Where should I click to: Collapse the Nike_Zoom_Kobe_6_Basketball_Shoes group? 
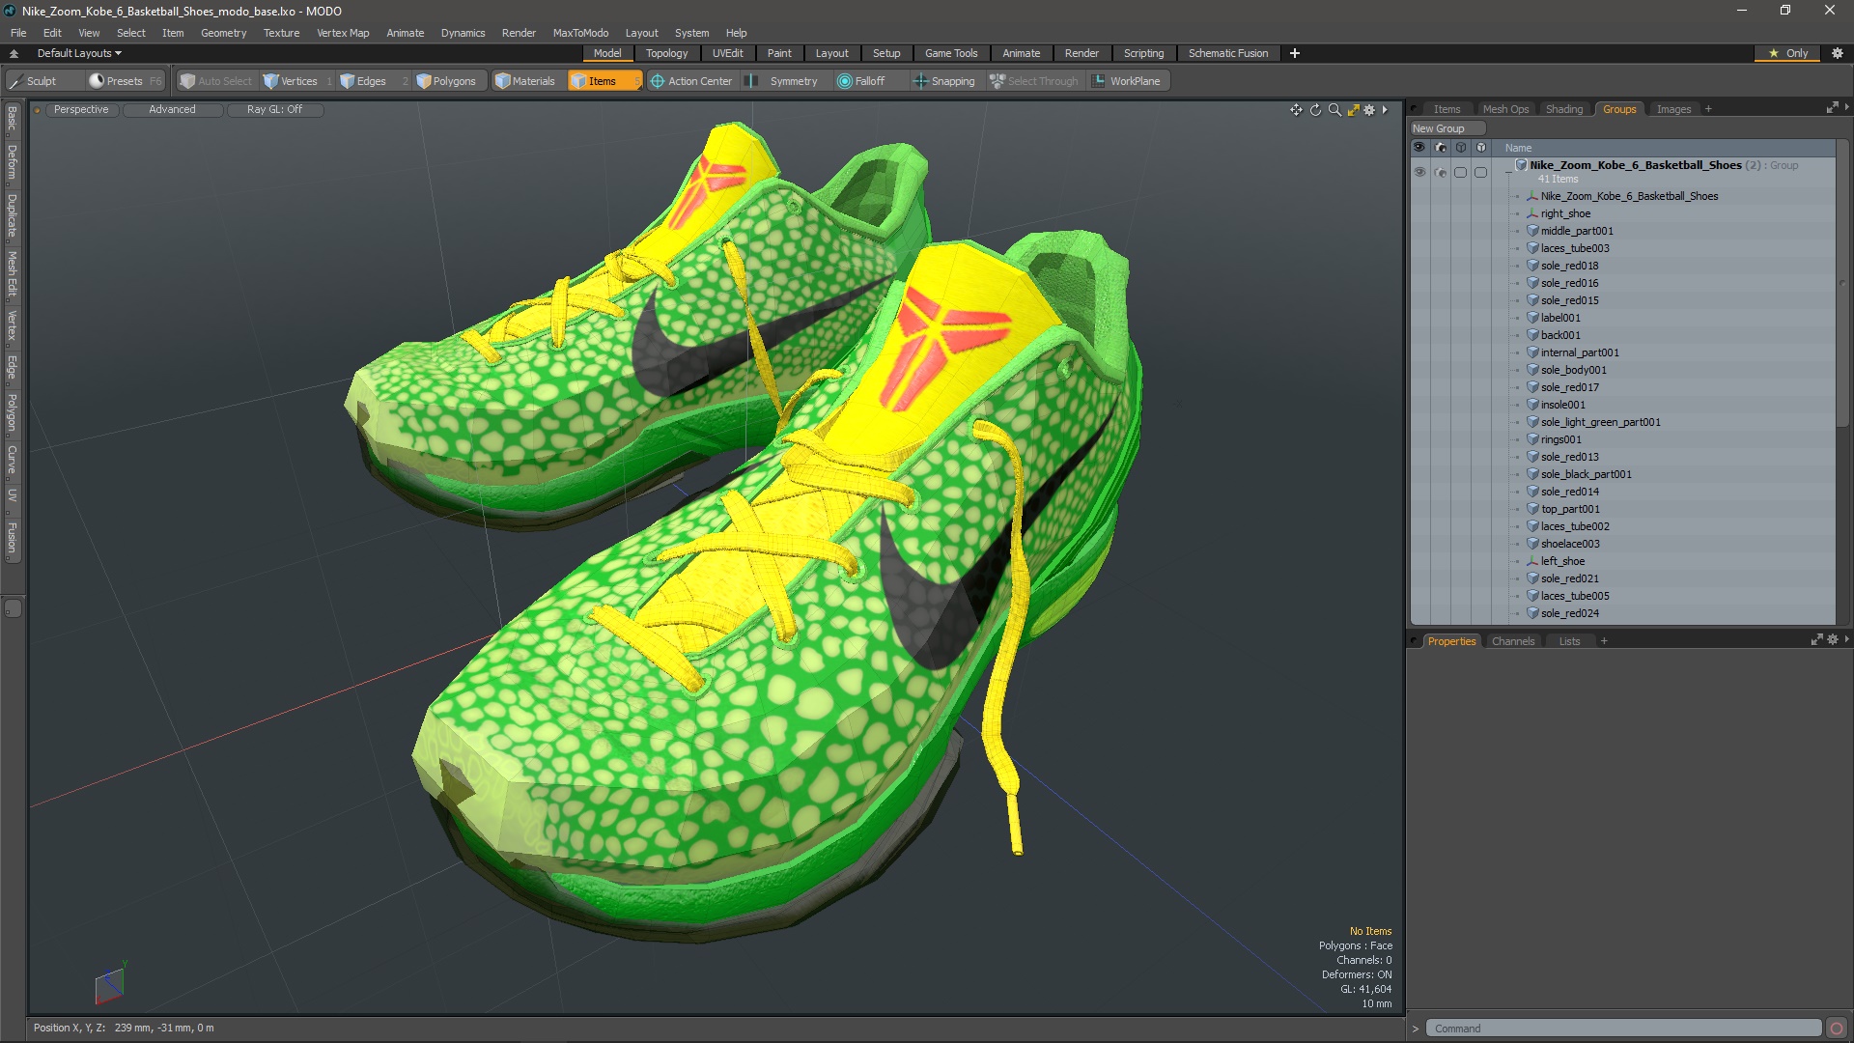tap(1508, 172)
